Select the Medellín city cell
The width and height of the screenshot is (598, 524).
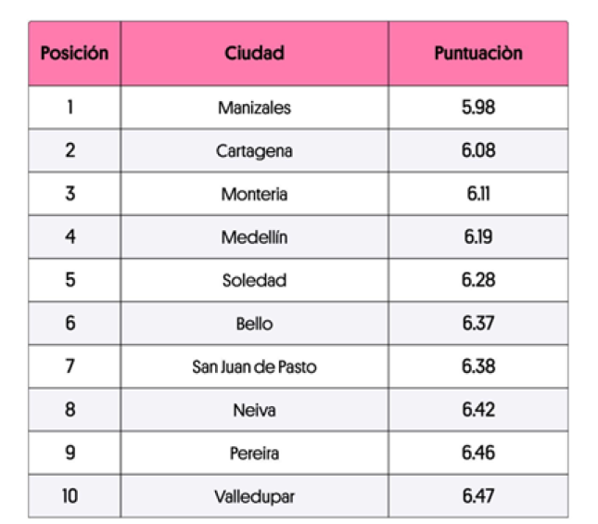point(254,237)
